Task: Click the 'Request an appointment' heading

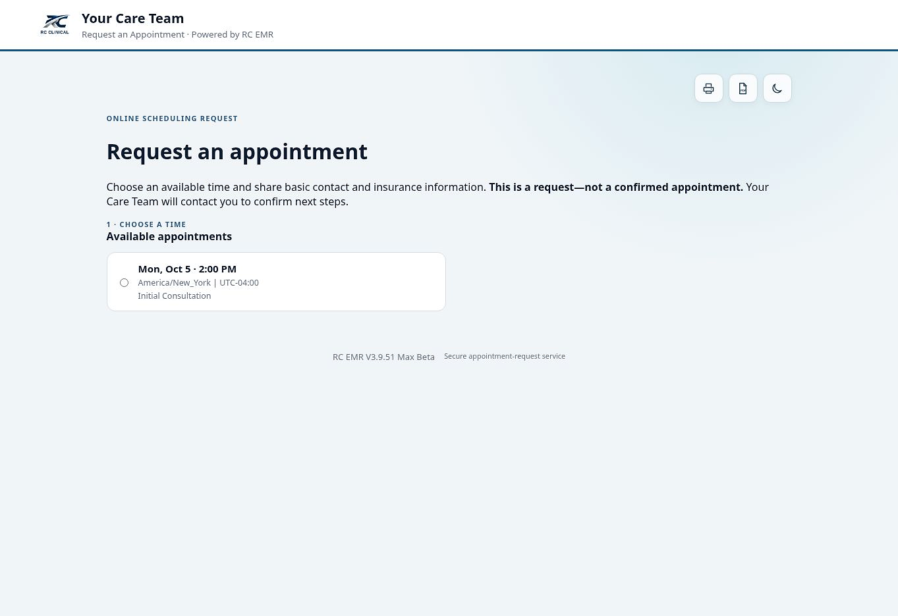Action: coord(237,151)
